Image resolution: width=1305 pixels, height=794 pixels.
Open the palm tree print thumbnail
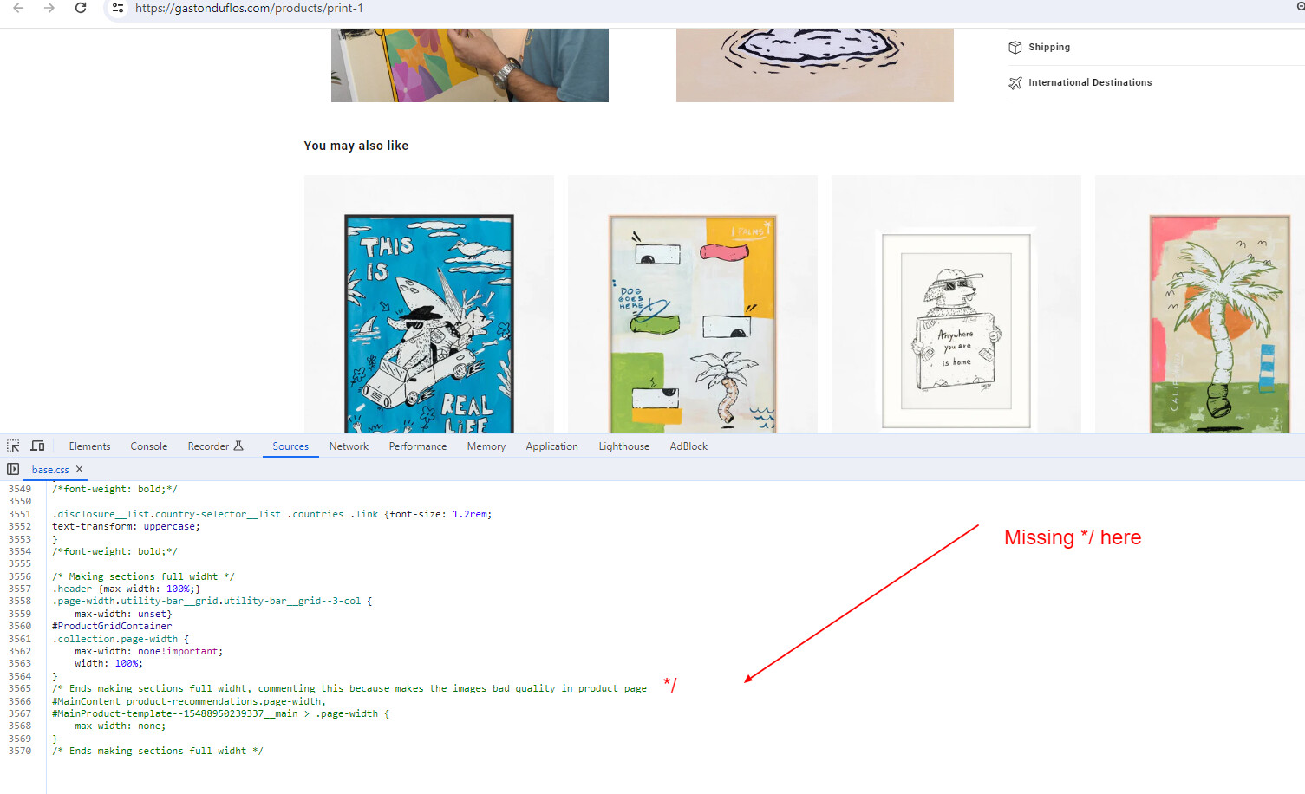click(x=1218, y=323)
